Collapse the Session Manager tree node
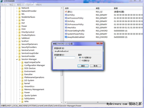The height and width of the screenshot is (108, 144). coord(17,59)
